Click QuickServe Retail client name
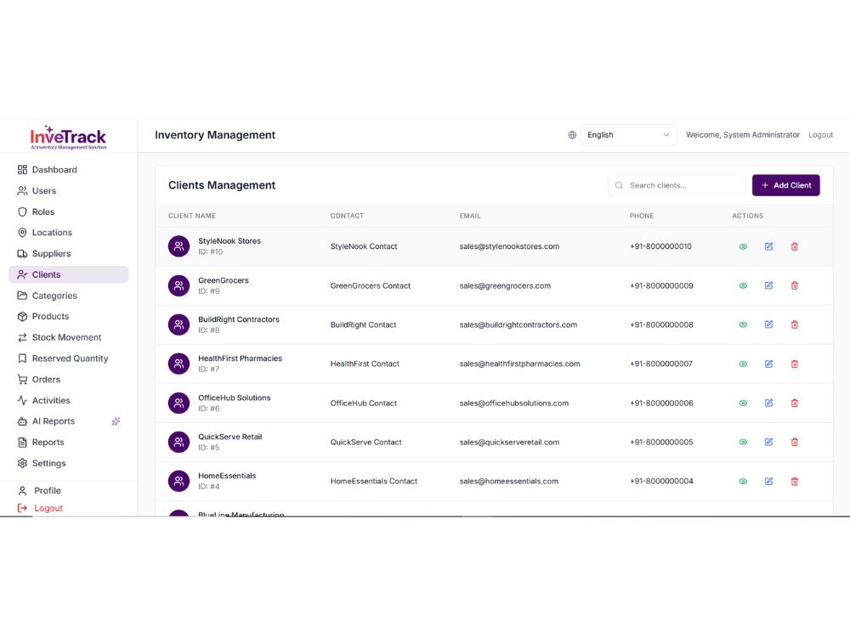 (x=229, y=437)
